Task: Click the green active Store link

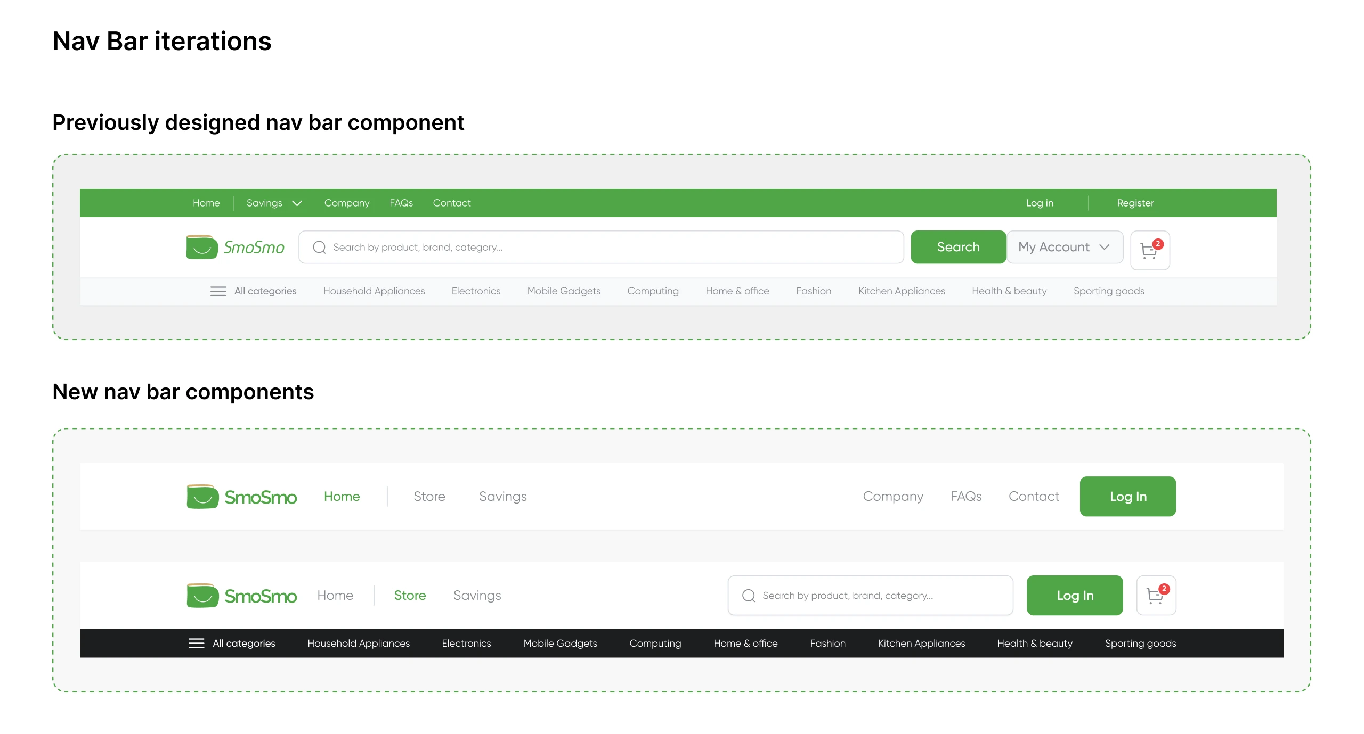Action: click(410, 595)
